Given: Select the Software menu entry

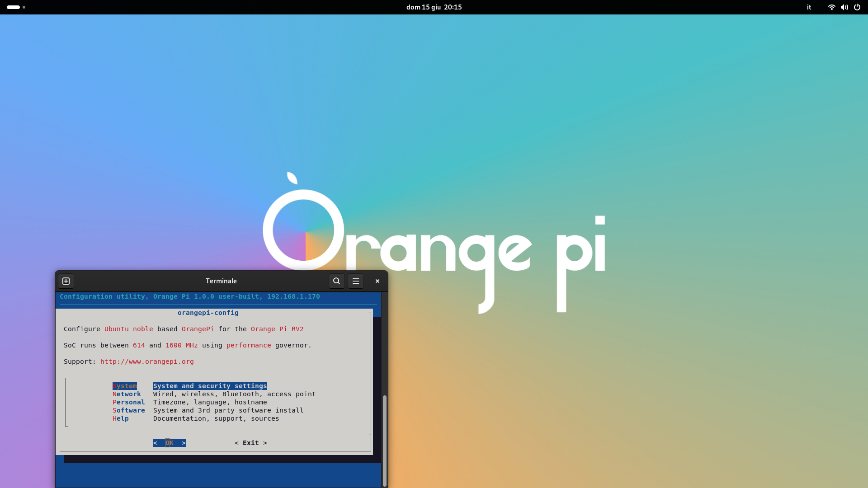Looking at the screenshot, I should 129,410.
